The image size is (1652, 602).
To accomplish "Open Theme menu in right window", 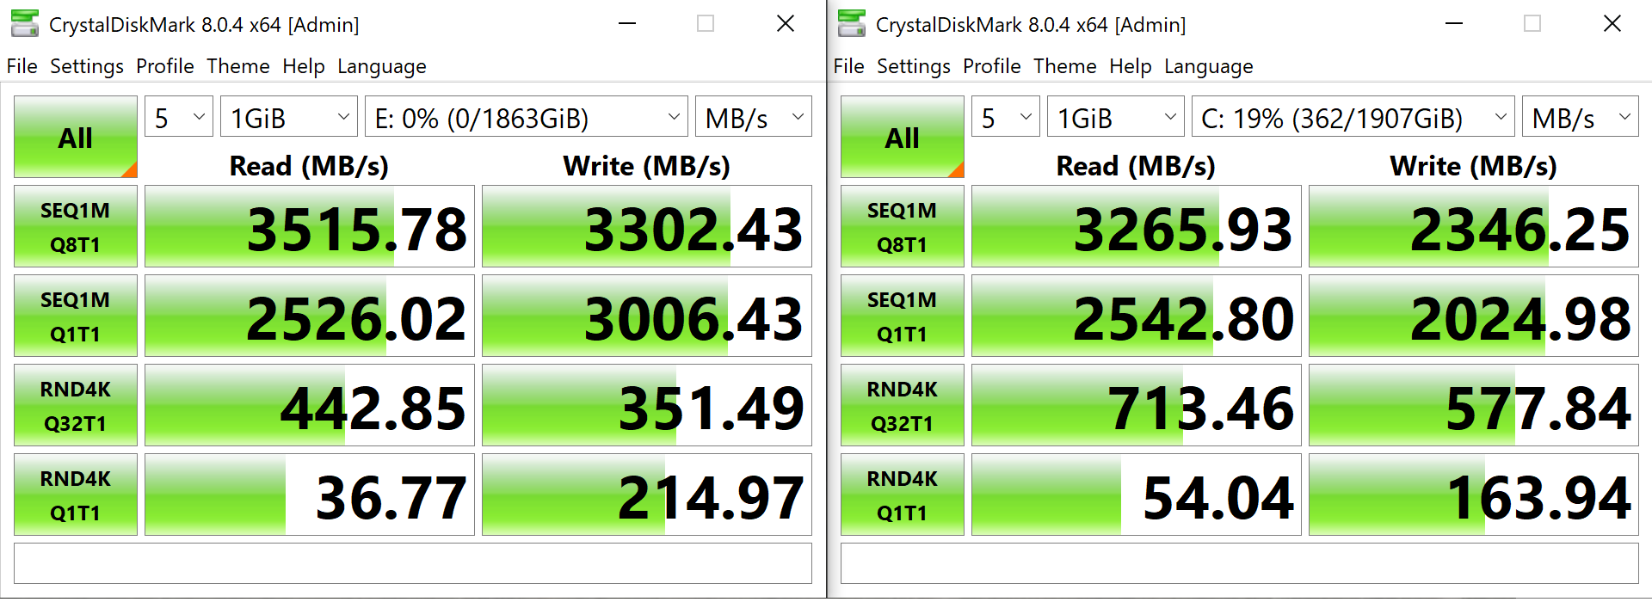I will [1065, 66].
